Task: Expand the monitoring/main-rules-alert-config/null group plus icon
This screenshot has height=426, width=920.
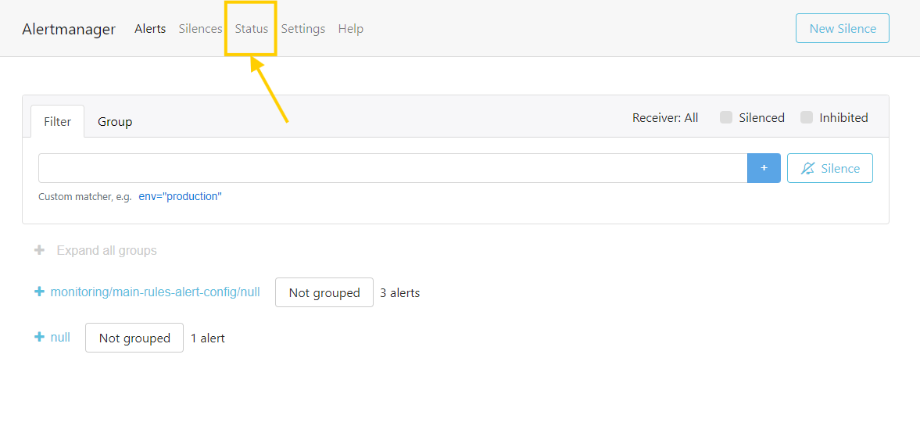Action: tap(39, 292)
